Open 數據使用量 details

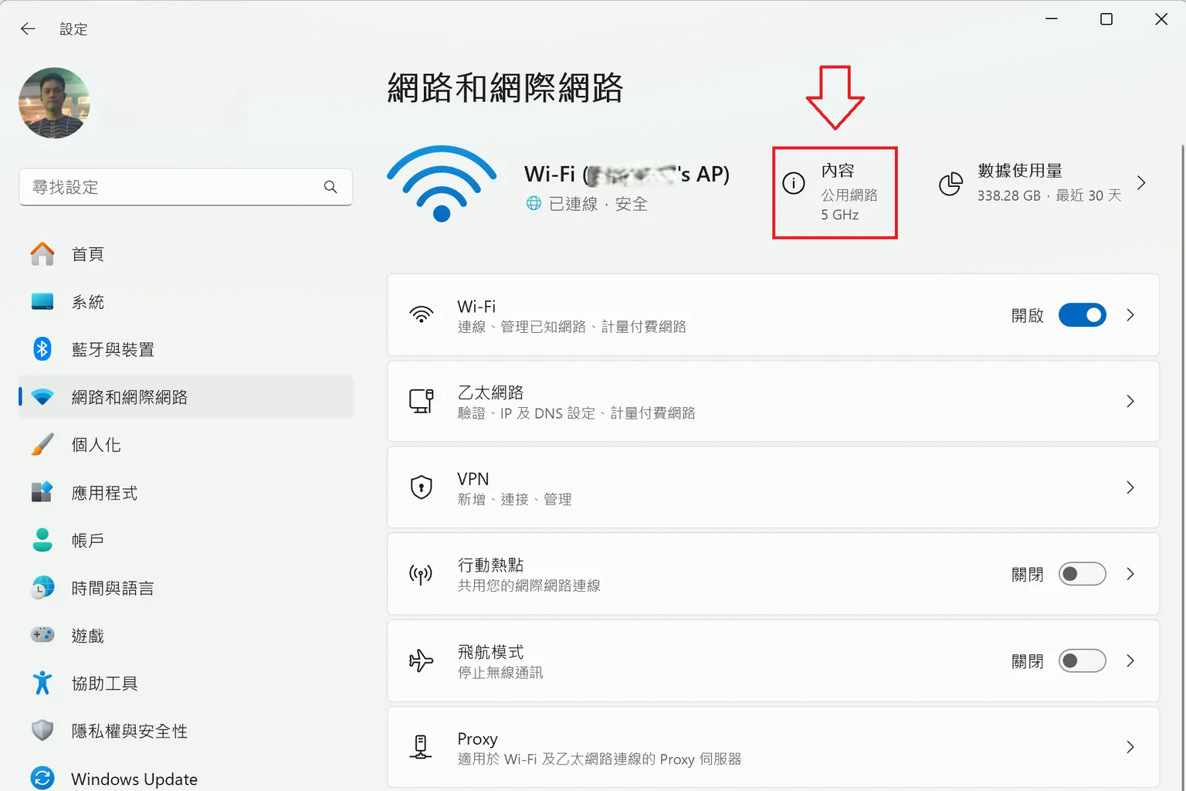1042,183
